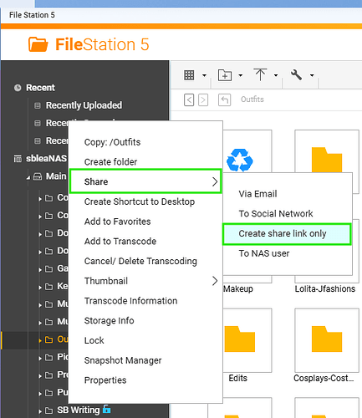This screenshot has width=362, height=418.
Task: Click the File Station 5 window title
Action: (32, 15)
